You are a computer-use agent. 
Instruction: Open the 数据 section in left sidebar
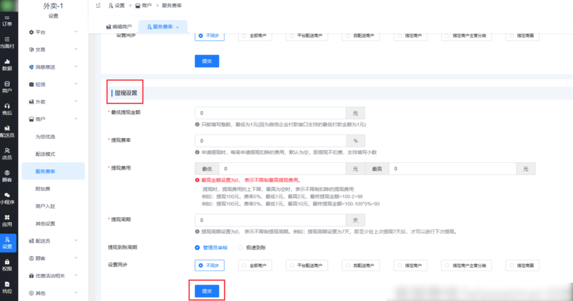click(7, 64)
